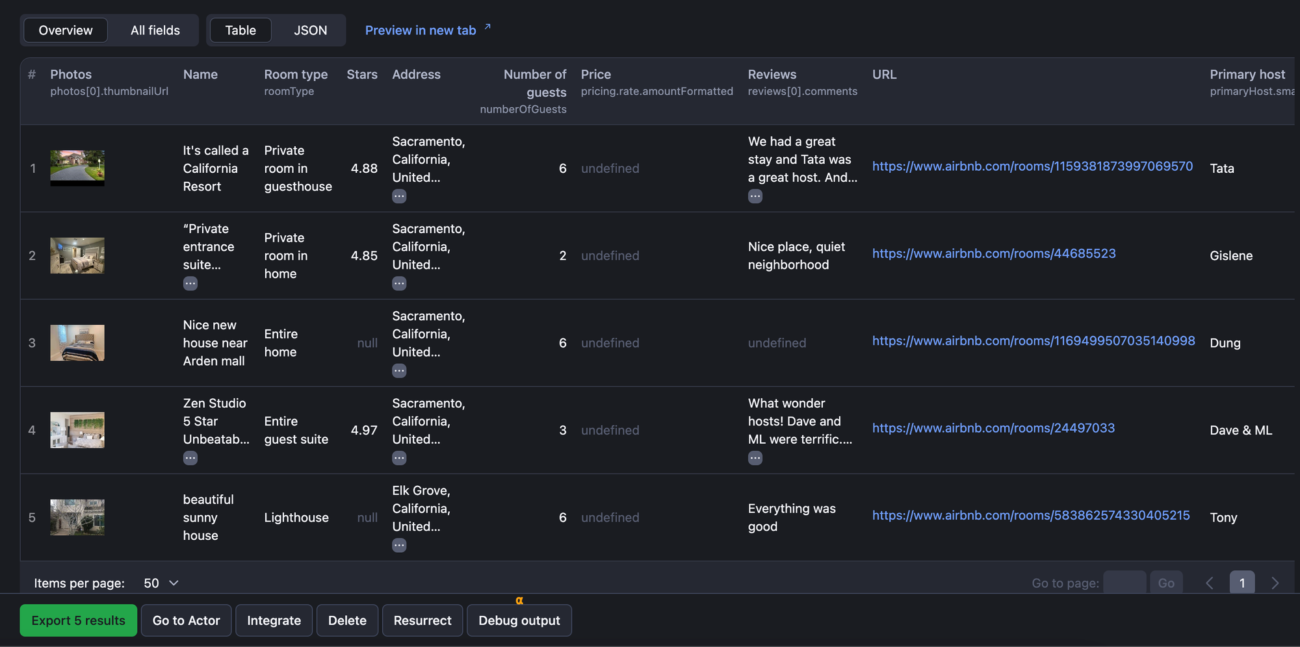Click the Address column header
1300x647 pixels.
click(416, 75)
